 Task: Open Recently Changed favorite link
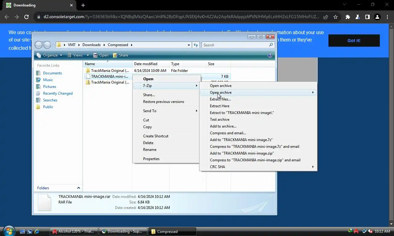[x=58, y=93]
